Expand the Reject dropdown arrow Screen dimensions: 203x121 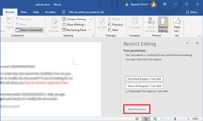coord(123,19)
